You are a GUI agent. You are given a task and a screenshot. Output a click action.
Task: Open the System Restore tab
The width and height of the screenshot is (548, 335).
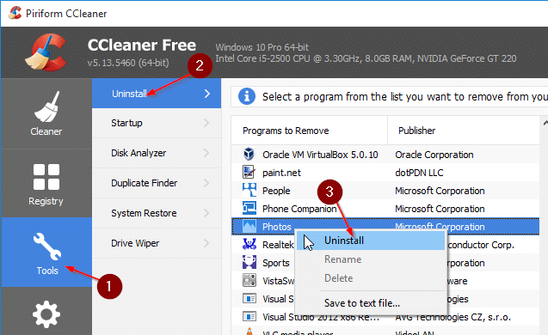(157, 213)
